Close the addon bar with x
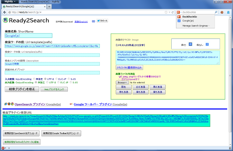Image resolution: width=233 pixels, height=151 pixels. [9, 148]
